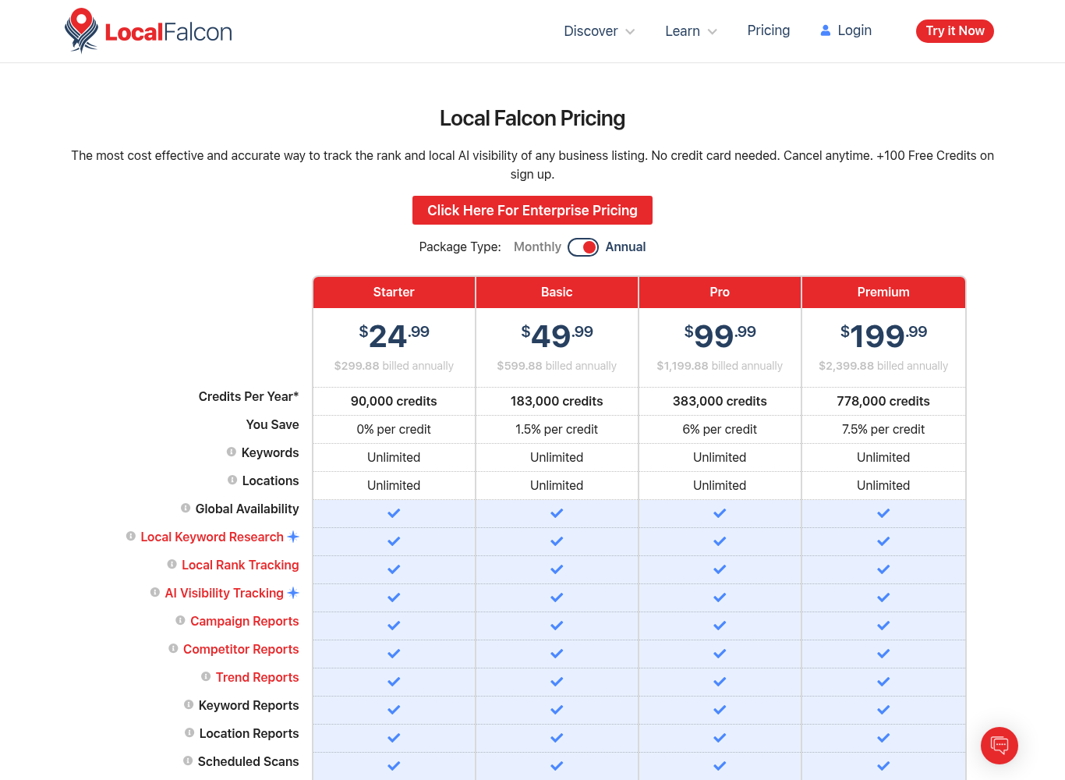Click the Pro plan $99.99 price
The height and width of the screenshot is (780, 1065).
pos(720,335)
